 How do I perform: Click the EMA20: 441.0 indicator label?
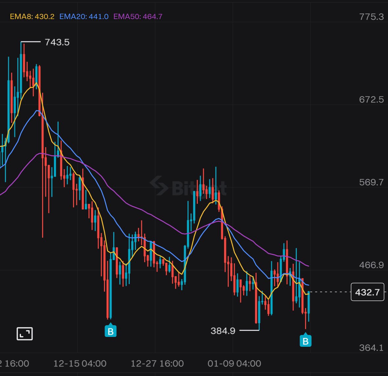84,16
